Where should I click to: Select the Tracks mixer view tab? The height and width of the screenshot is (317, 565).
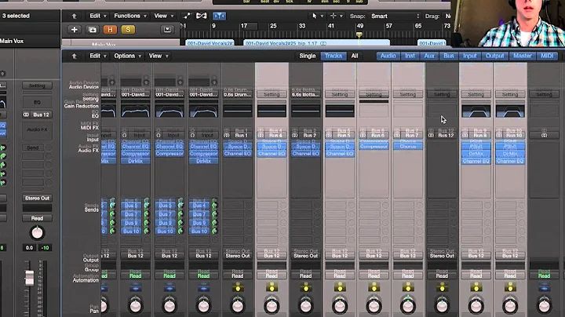pyautogui.click(x=333, y=56)
